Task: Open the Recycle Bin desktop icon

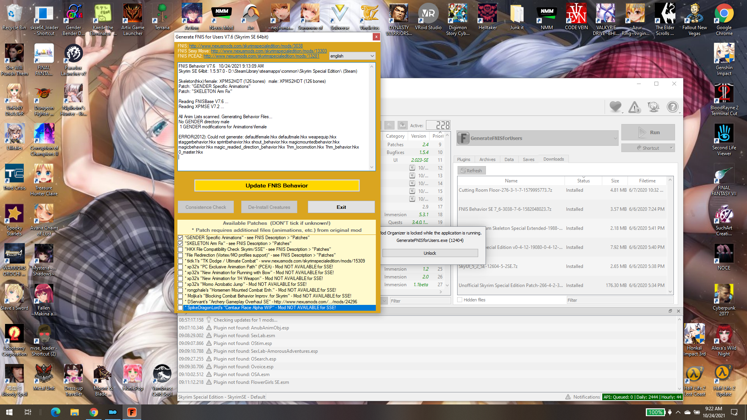Action: pos(14,17)
